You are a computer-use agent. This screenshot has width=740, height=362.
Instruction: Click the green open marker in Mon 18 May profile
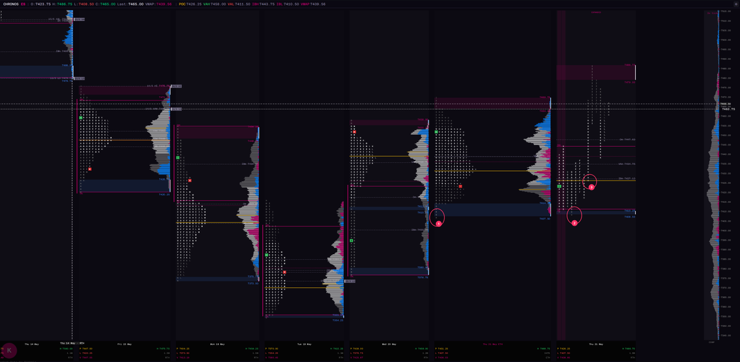[178, 158]
